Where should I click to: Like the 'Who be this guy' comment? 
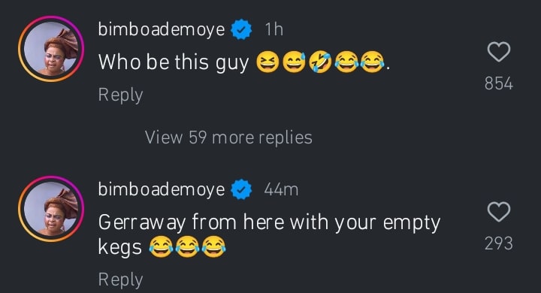coord(499,52)
